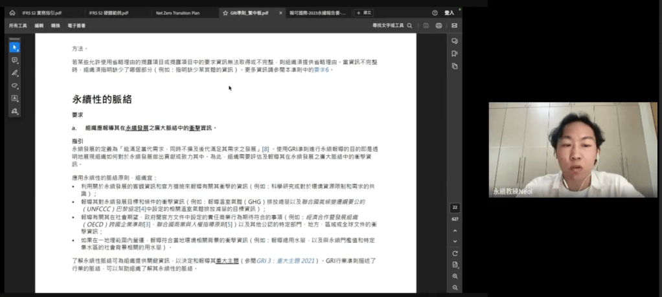This screenshot has height=297, width=662.
Task: Close the GRI準則_繁中版.pdf tab
Action: (x=280, y=12)
